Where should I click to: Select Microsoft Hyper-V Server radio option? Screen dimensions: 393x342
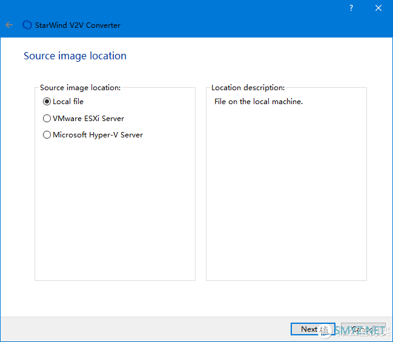pyautogui.click(x=47, y=135)
